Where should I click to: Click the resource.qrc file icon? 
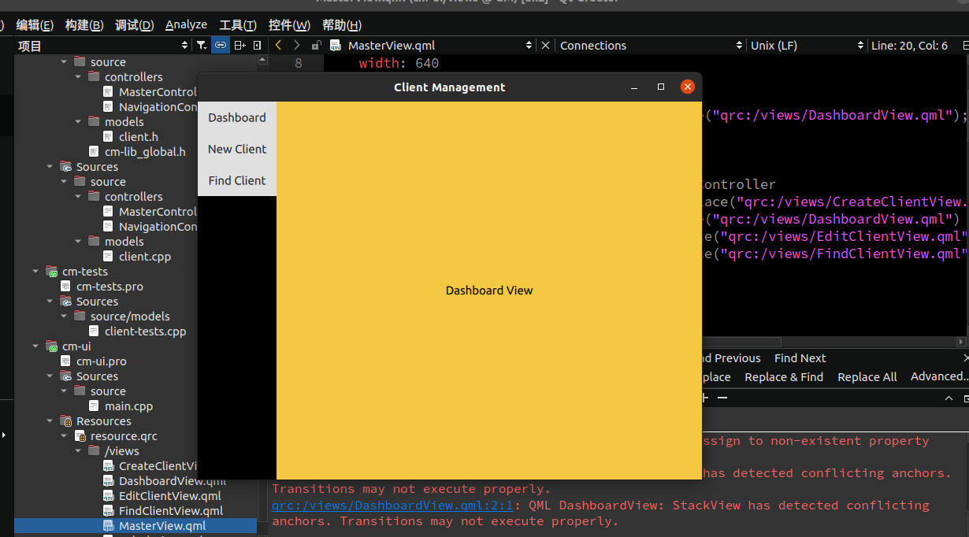80,436
